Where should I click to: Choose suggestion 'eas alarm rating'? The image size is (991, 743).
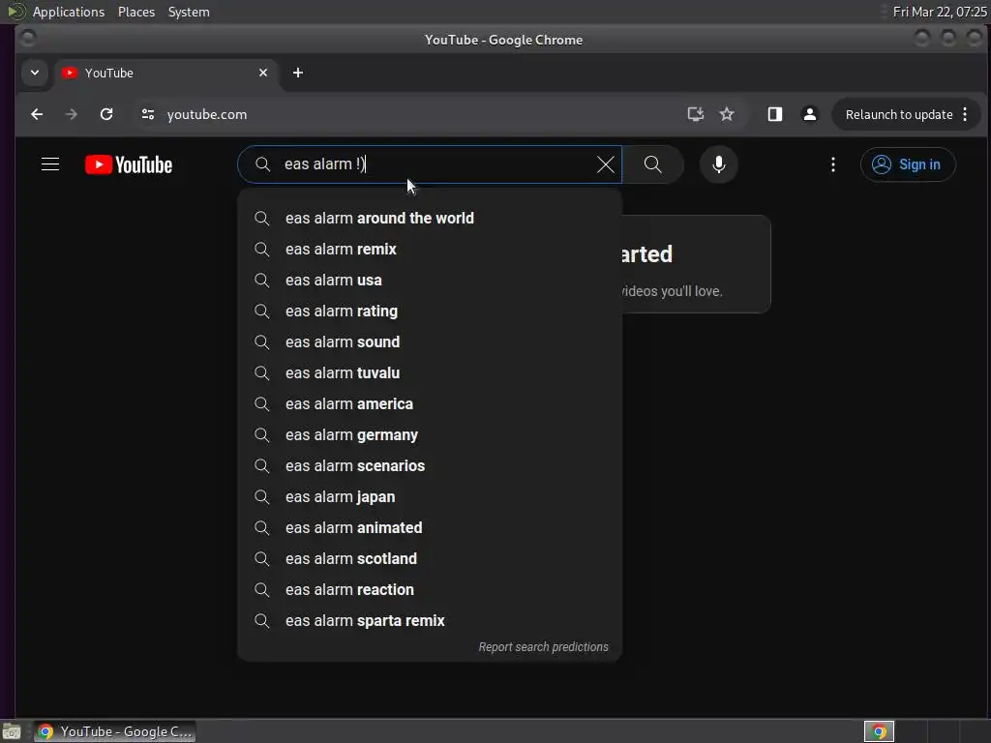pyautogui.click(x=430, y=311)
